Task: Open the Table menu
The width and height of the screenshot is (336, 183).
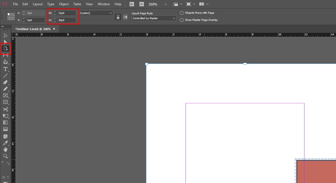Action: coord(77,4)
